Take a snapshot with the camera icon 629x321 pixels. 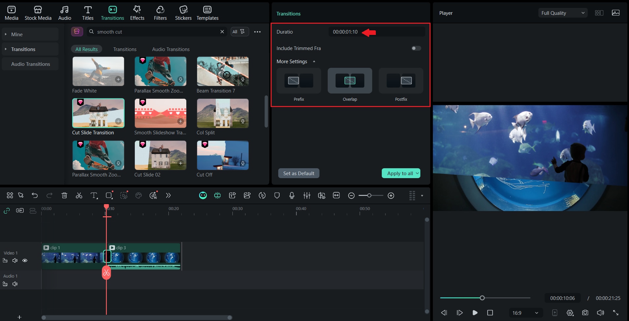click(x=585, y=313)
